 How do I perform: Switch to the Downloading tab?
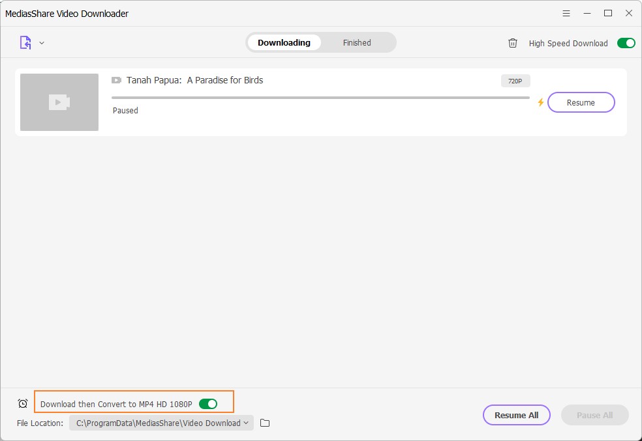coord(284,43)
